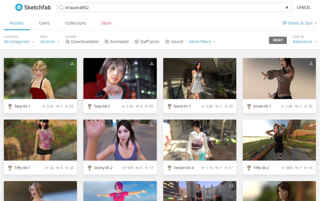
Task: Collapse the Filters & Sort panel
Action: coord(299,23)
